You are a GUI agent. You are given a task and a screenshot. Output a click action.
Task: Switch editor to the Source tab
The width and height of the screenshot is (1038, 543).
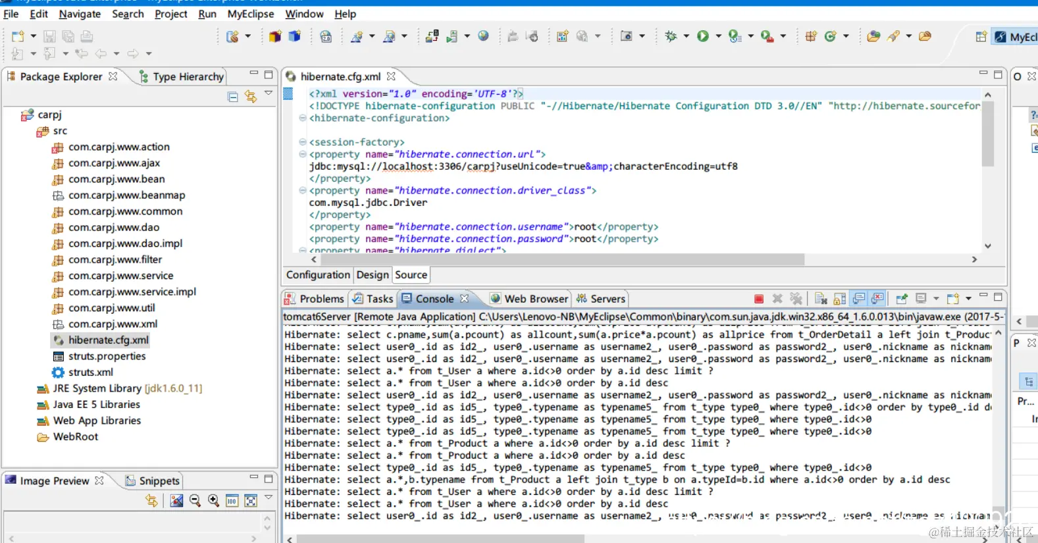tap(411, 275)
